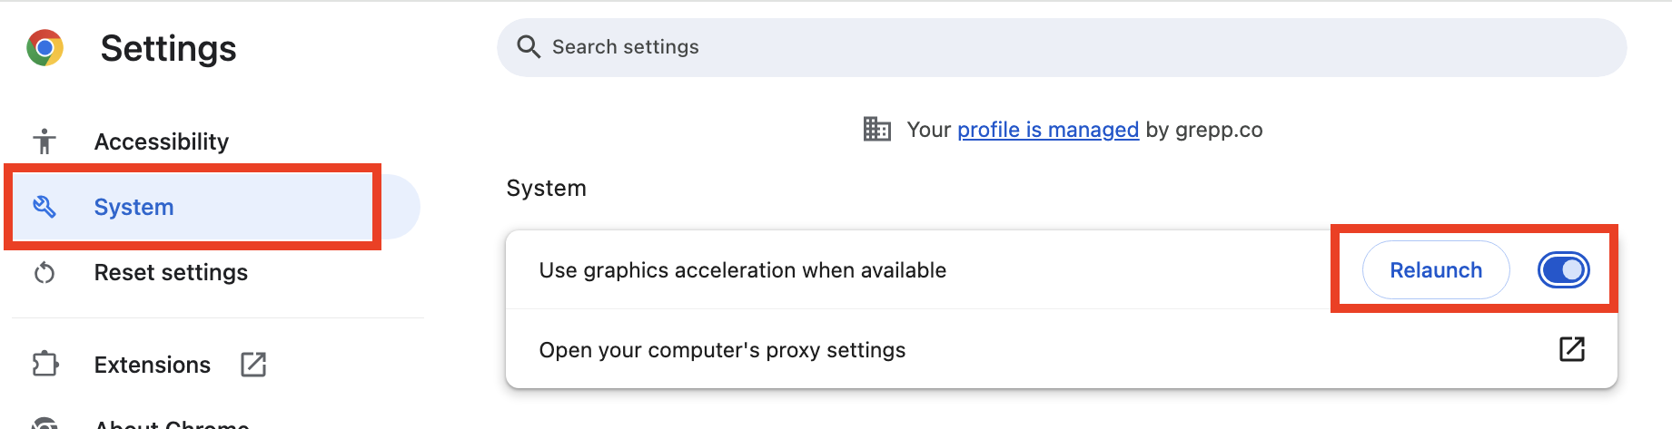Click the proxy settings open-external icon
Image resolution: width=1672 pixels, height=429 pixels.
(1572, 349)
